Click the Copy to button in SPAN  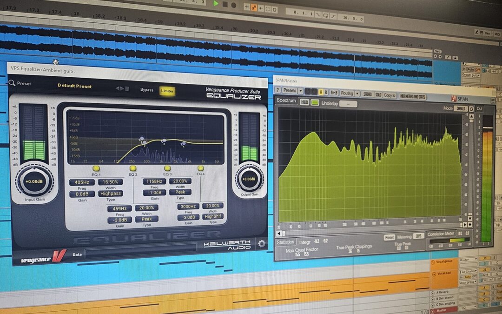(x=390, y=95)
